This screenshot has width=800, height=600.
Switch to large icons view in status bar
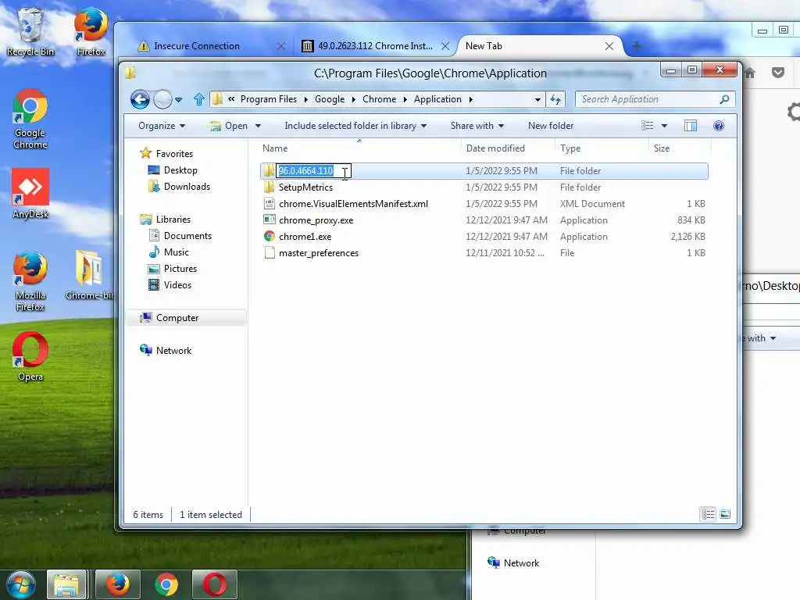(725, 514)
